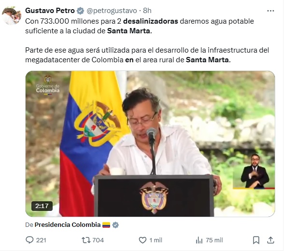Click the 75 mil views count
Viewport: 284px width, 251px height.
coord(214,240)
